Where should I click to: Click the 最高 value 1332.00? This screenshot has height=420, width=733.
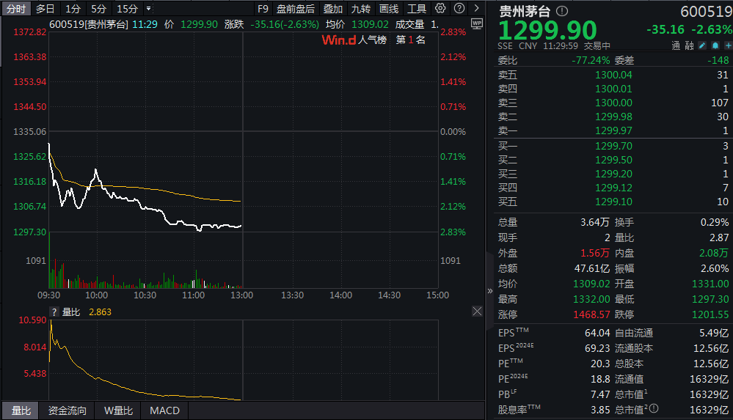pos(591,300)
